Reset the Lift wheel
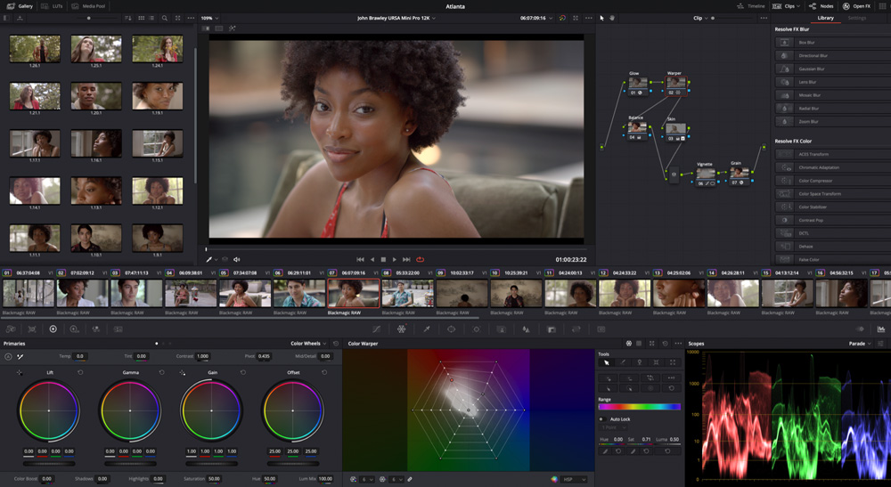 [x=80, y=372]
